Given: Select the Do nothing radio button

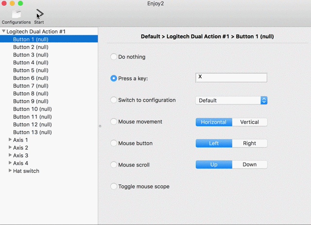Looking at the screenshot, I should tap(113, 57).
